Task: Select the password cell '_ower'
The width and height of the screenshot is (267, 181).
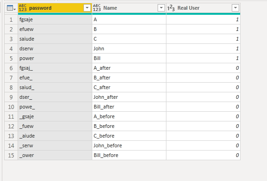Action: click(x=55, y=155)
